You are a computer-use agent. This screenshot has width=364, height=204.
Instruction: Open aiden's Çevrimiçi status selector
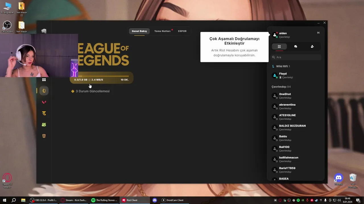284,37
